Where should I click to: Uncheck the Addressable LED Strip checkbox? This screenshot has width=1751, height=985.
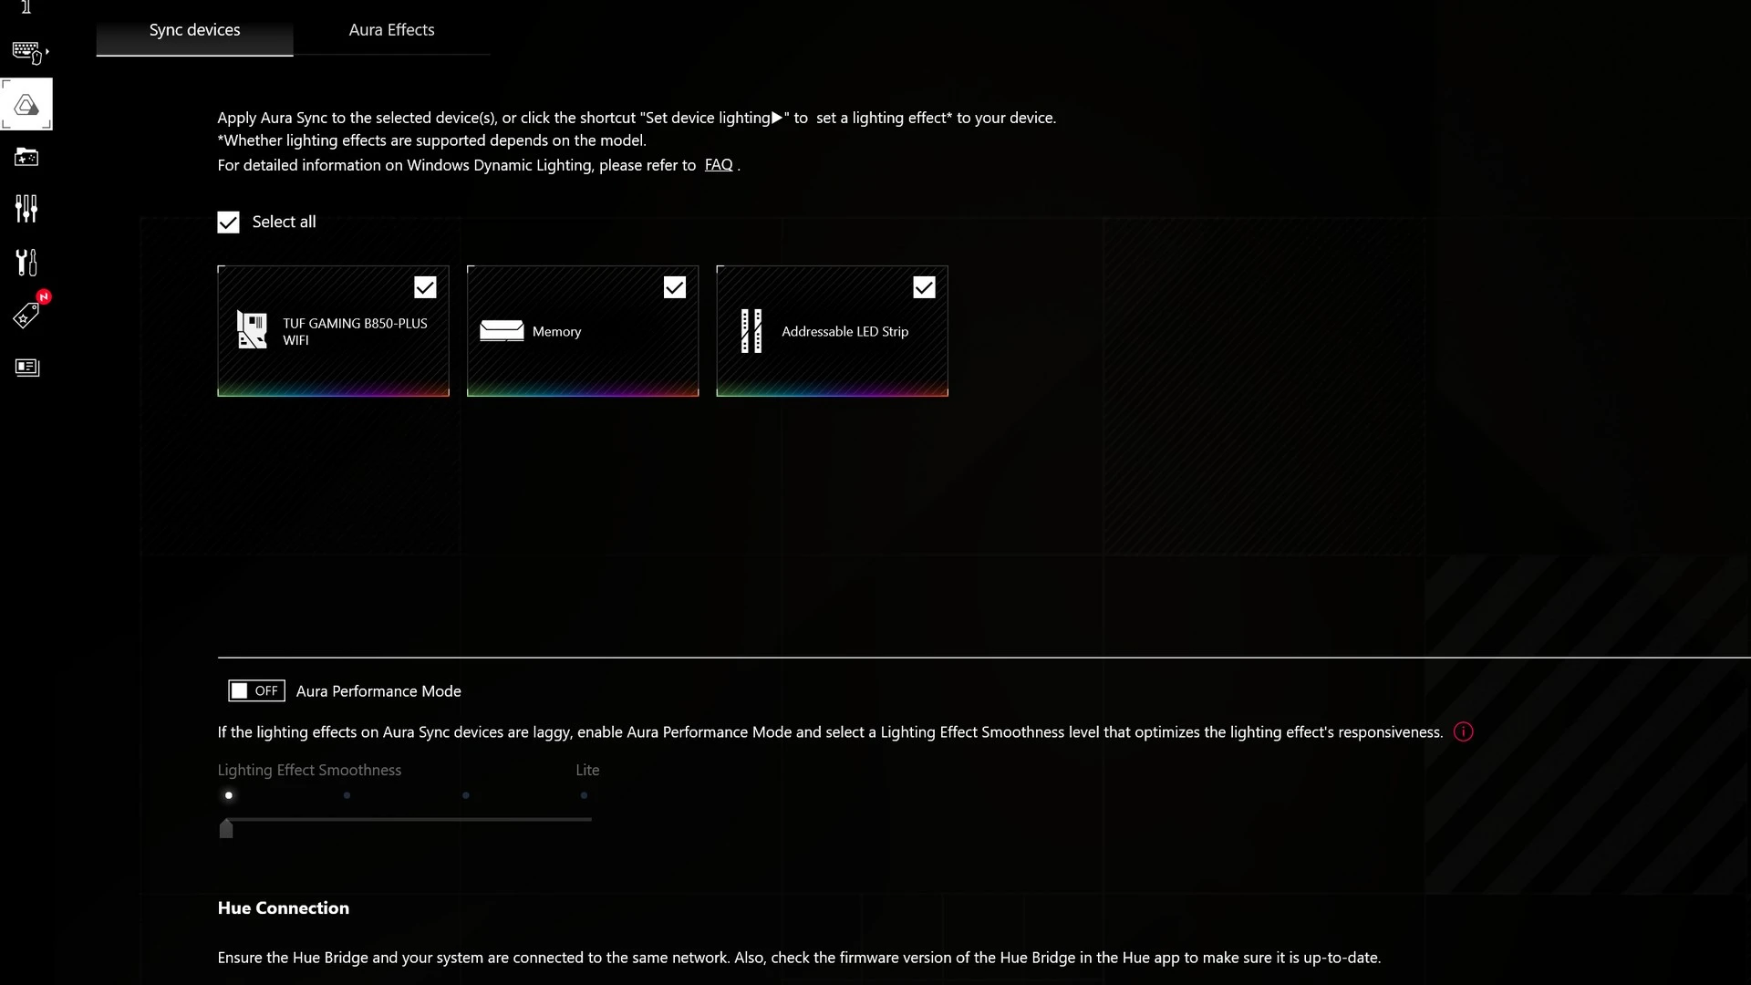click(924, 288)
